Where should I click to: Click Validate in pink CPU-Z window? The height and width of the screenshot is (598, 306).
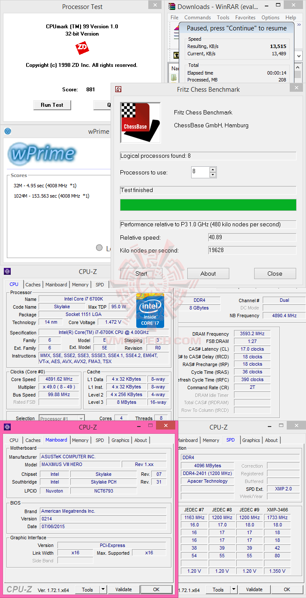(x=123, y=589)
